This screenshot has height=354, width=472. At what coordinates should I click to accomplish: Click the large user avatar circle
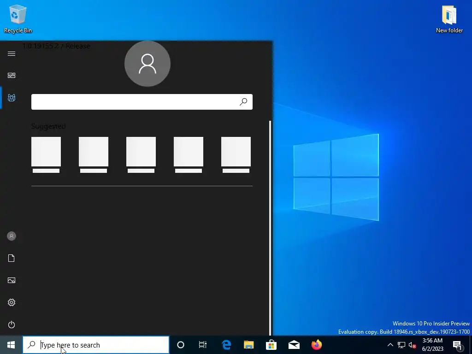147,64
